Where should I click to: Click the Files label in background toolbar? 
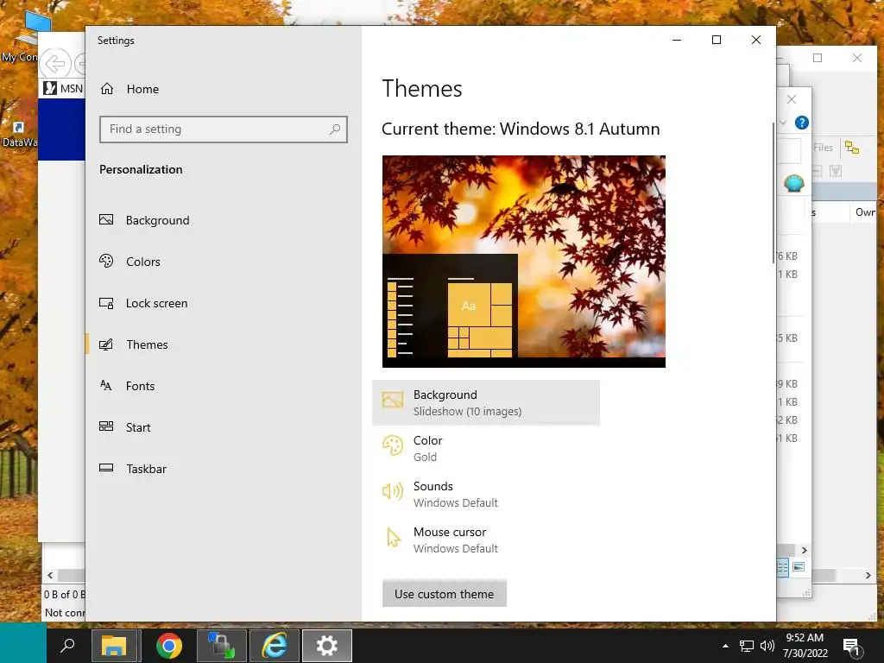pos(823,148)
